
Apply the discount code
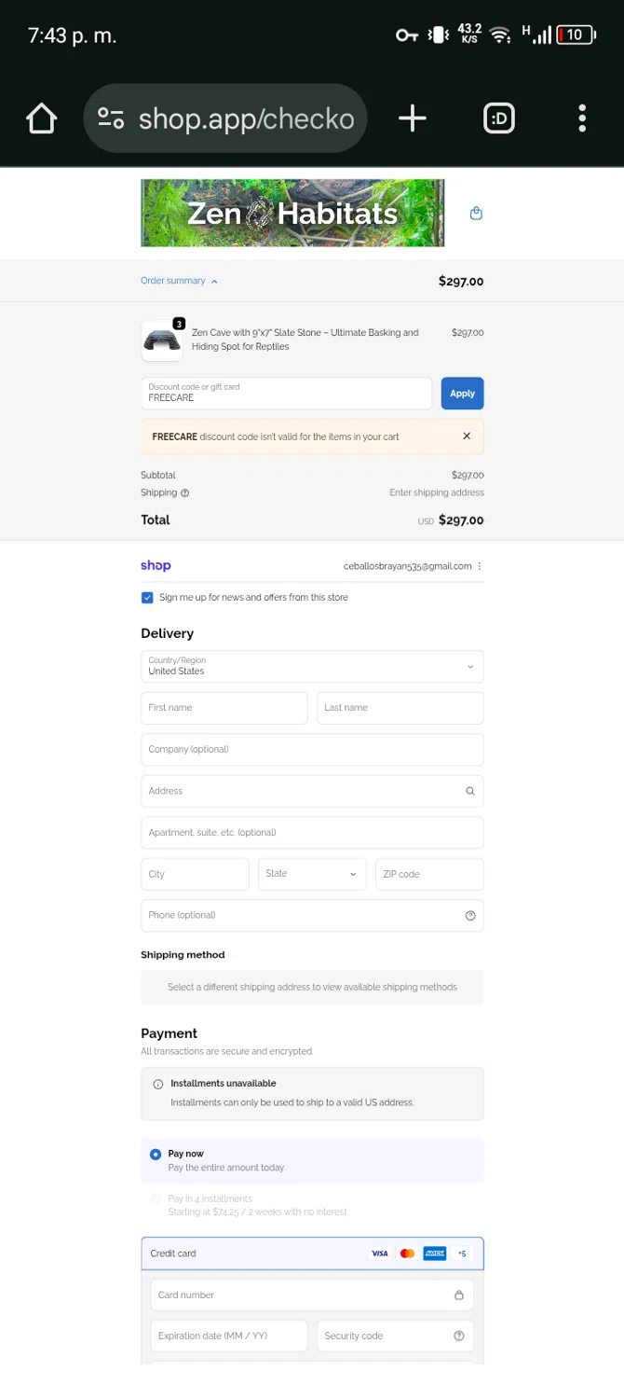(462, 394)
